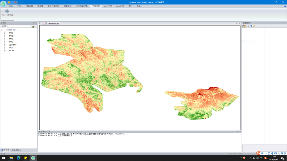Collapse the baima_out root node
The image size is (287, 161).
tap(2, 30)
